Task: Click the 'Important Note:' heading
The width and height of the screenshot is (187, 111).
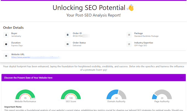Action: point(13,107)
